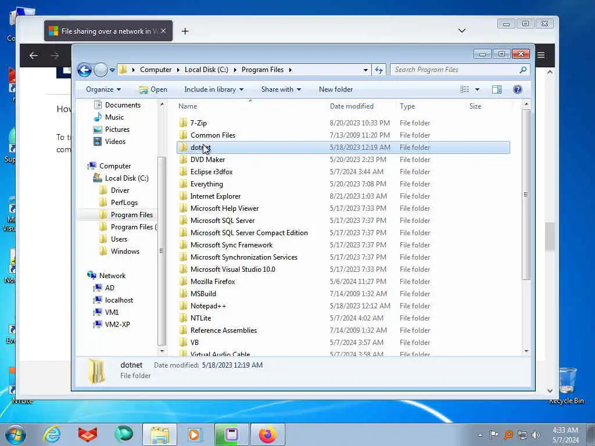Toggle the preview pane icon

click(x=497, y=89)
